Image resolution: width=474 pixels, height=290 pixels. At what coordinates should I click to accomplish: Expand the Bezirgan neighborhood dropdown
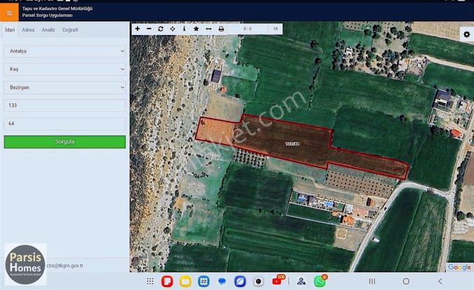tap(64, 87)
